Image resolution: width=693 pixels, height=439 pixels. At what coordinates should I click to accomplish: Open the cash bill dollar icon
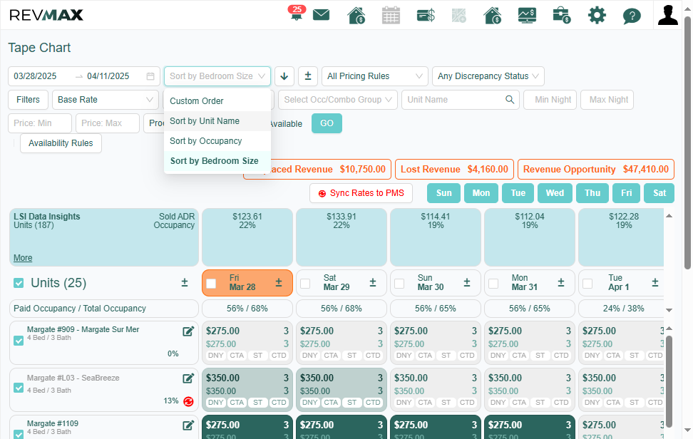tap(426, 16)
